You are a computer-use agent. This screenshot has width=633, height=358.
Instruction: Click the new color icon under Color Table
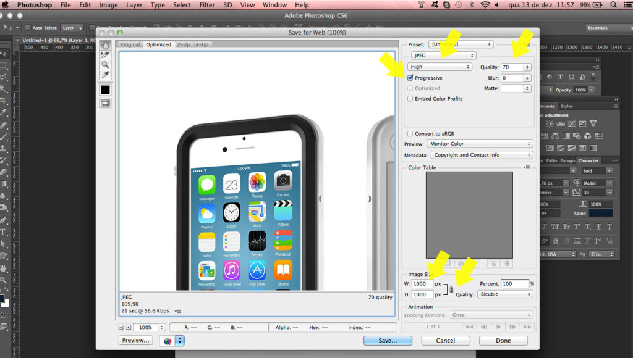[493, 264]
